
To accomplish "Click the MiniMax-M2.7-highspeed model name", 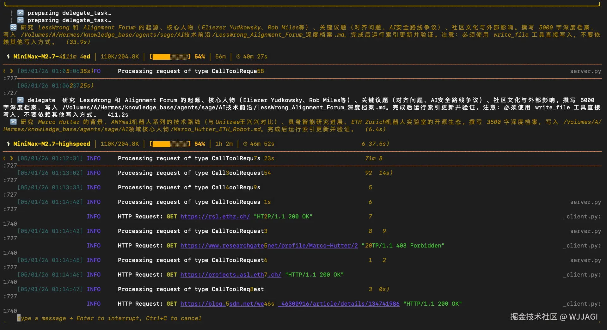I will (52, 144).
